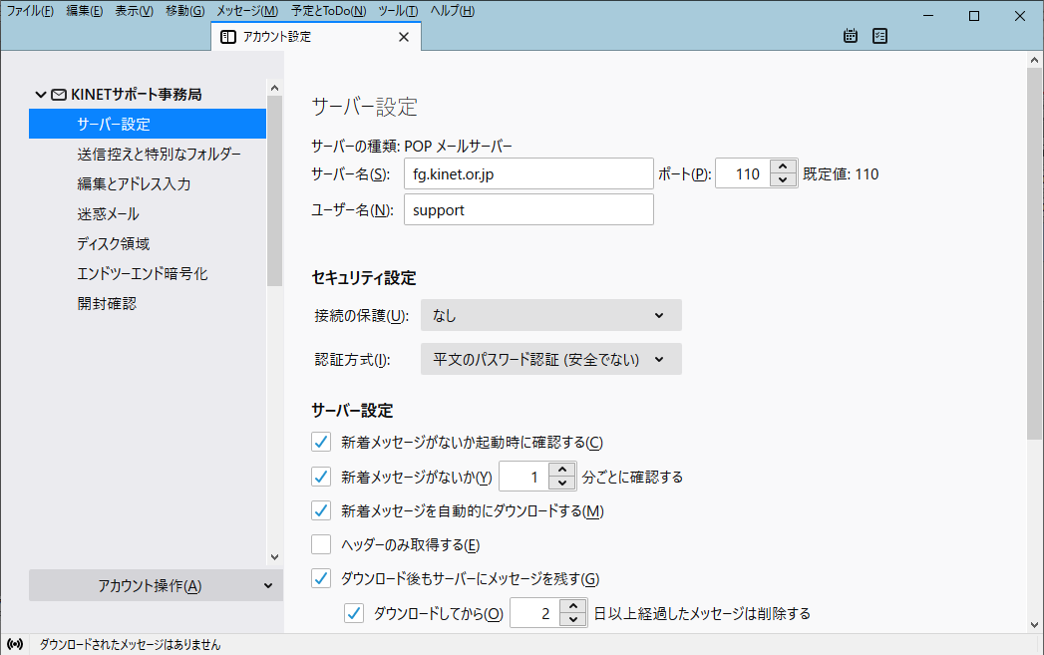The image size is (1044, 655).
Task: Maximize the Thunderbird window
Action: click(x=974, y=16)
